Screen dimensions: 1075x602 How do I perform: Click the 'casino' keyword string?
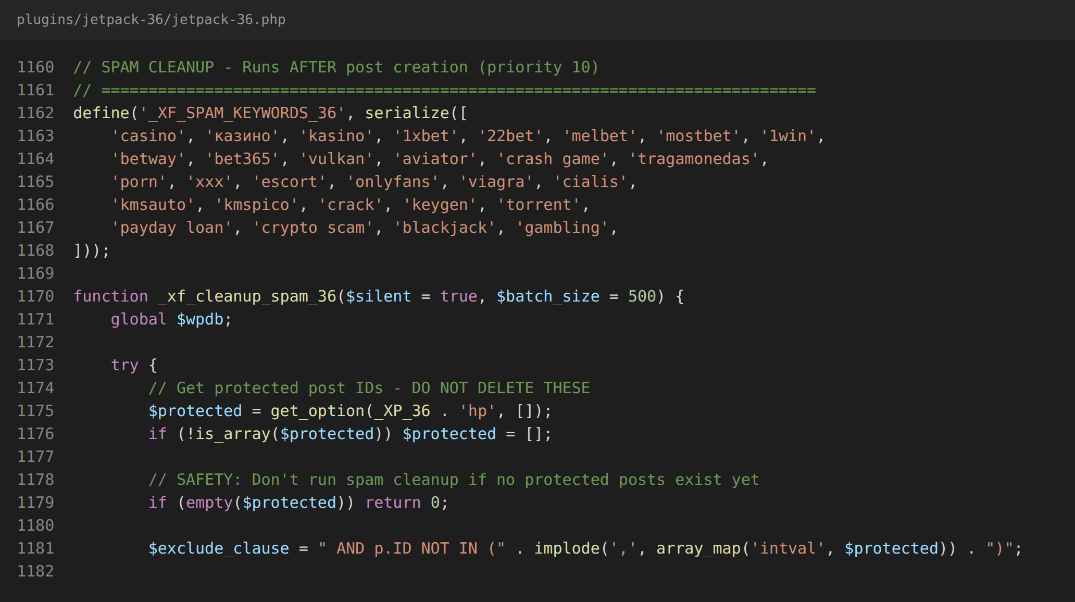[x=148, y=136]
